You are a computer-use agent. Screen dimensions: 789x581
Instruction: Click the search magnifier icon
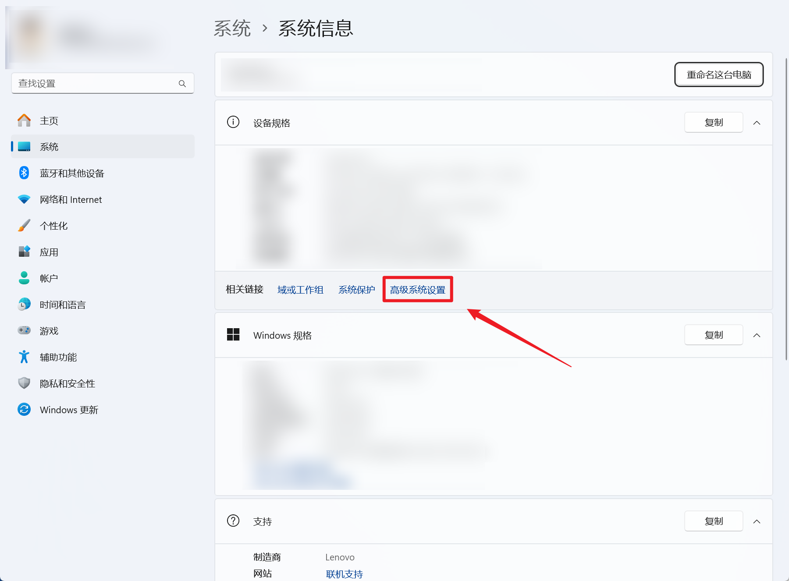[x=182, y=84]
